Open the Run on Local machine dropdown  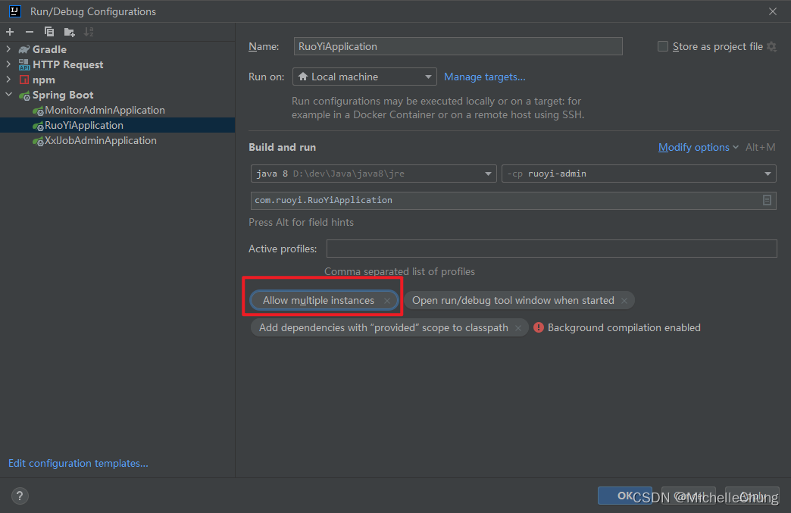pyautogui.click(x=364, y=77)
